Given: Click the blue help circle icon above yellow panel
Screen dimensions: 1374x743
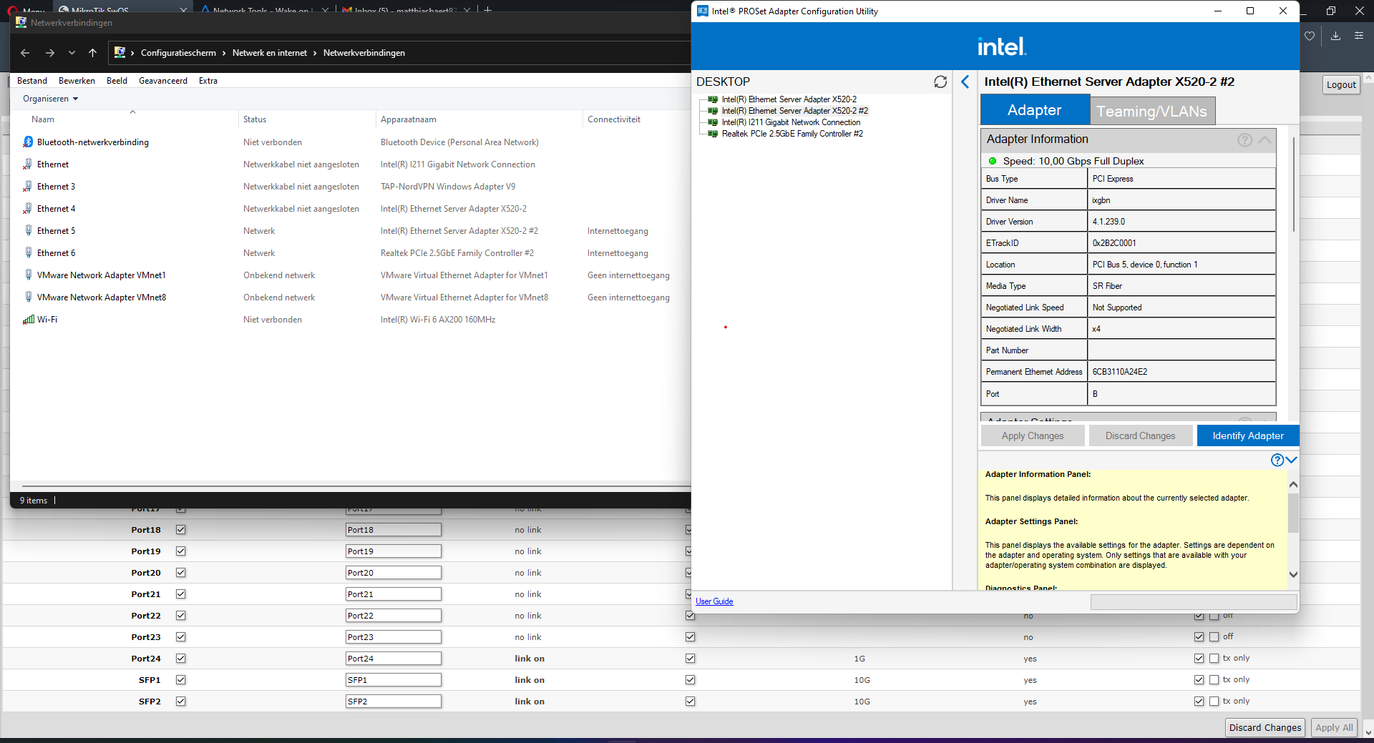Looking at the screenshot, I should [x=1277, y=460].
